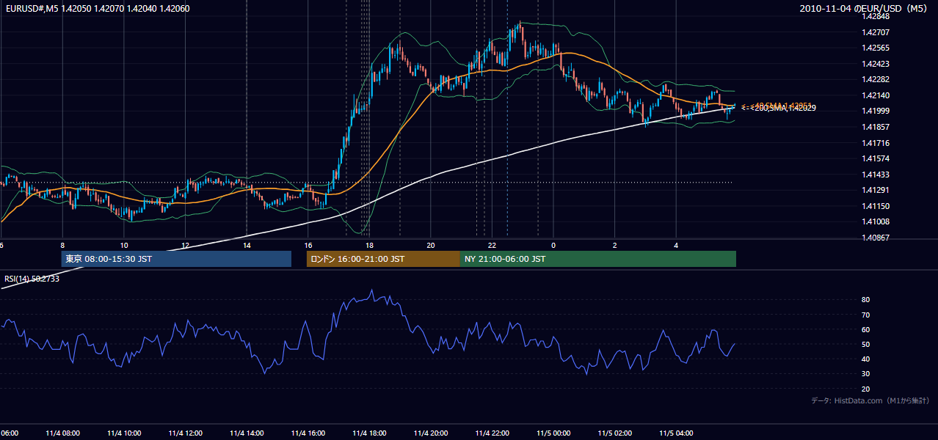This screenshot has width=938, height=440.
Task: Click the 11/4 08:00 time label
Action: (62, 433)
